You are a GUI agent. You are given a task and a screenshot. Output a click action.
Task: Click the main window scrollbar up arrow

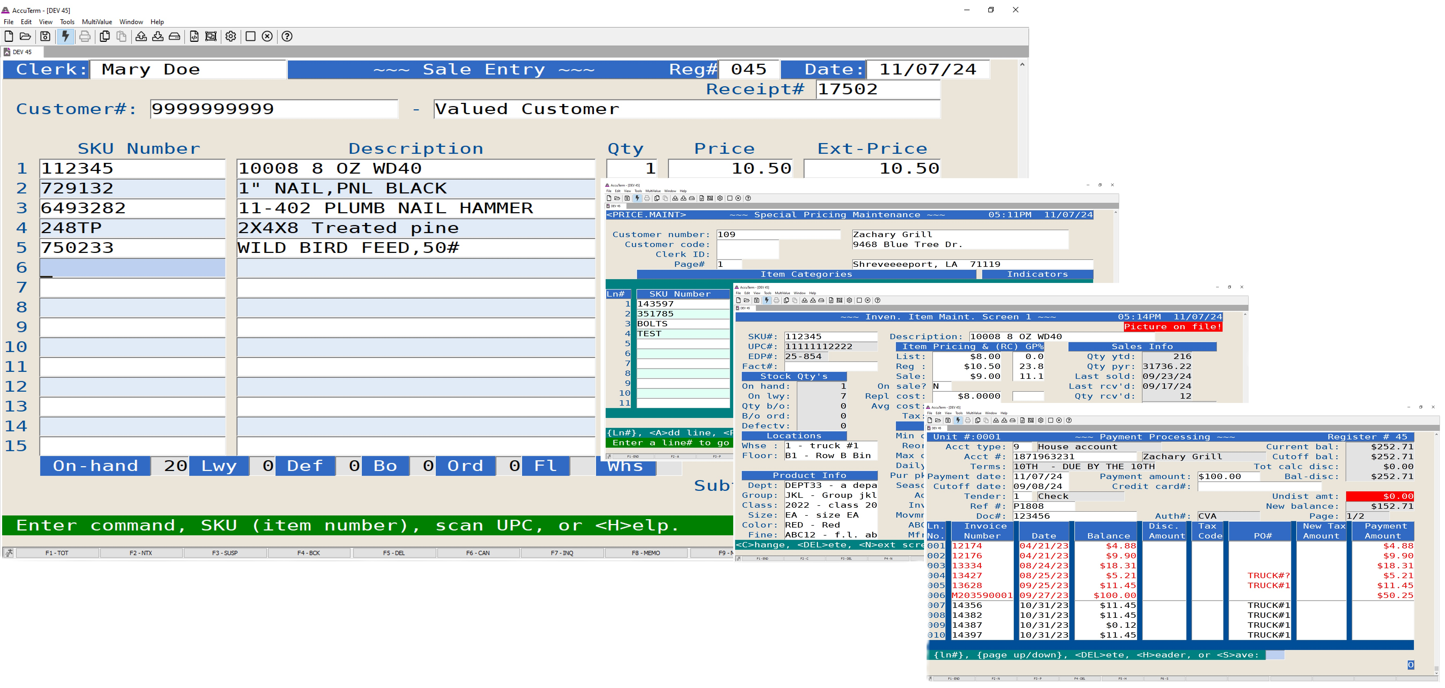pyautogui.click(x=1022, y=65)
